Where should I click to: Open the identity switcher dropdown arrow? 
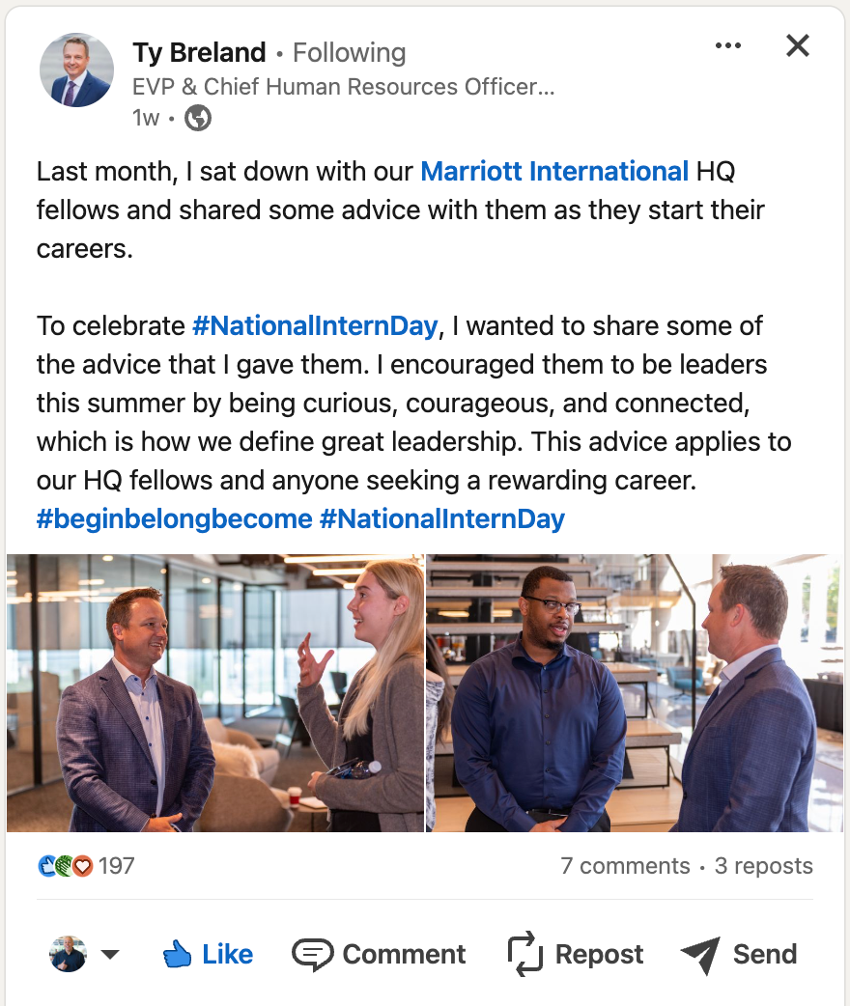click(110, 955)
